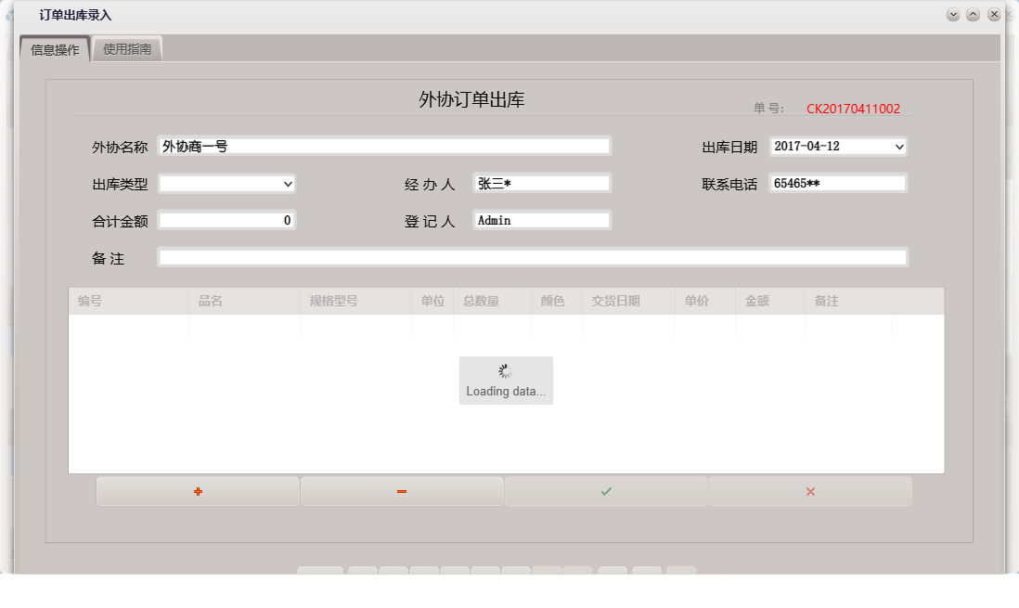The height and width of the screenshot is (608, 1019).
Task: Click the red − remove row icon
Action: (x=401, y=491)
